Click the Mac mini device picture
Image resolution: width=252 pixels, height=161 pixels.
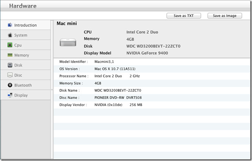point(68,42)
